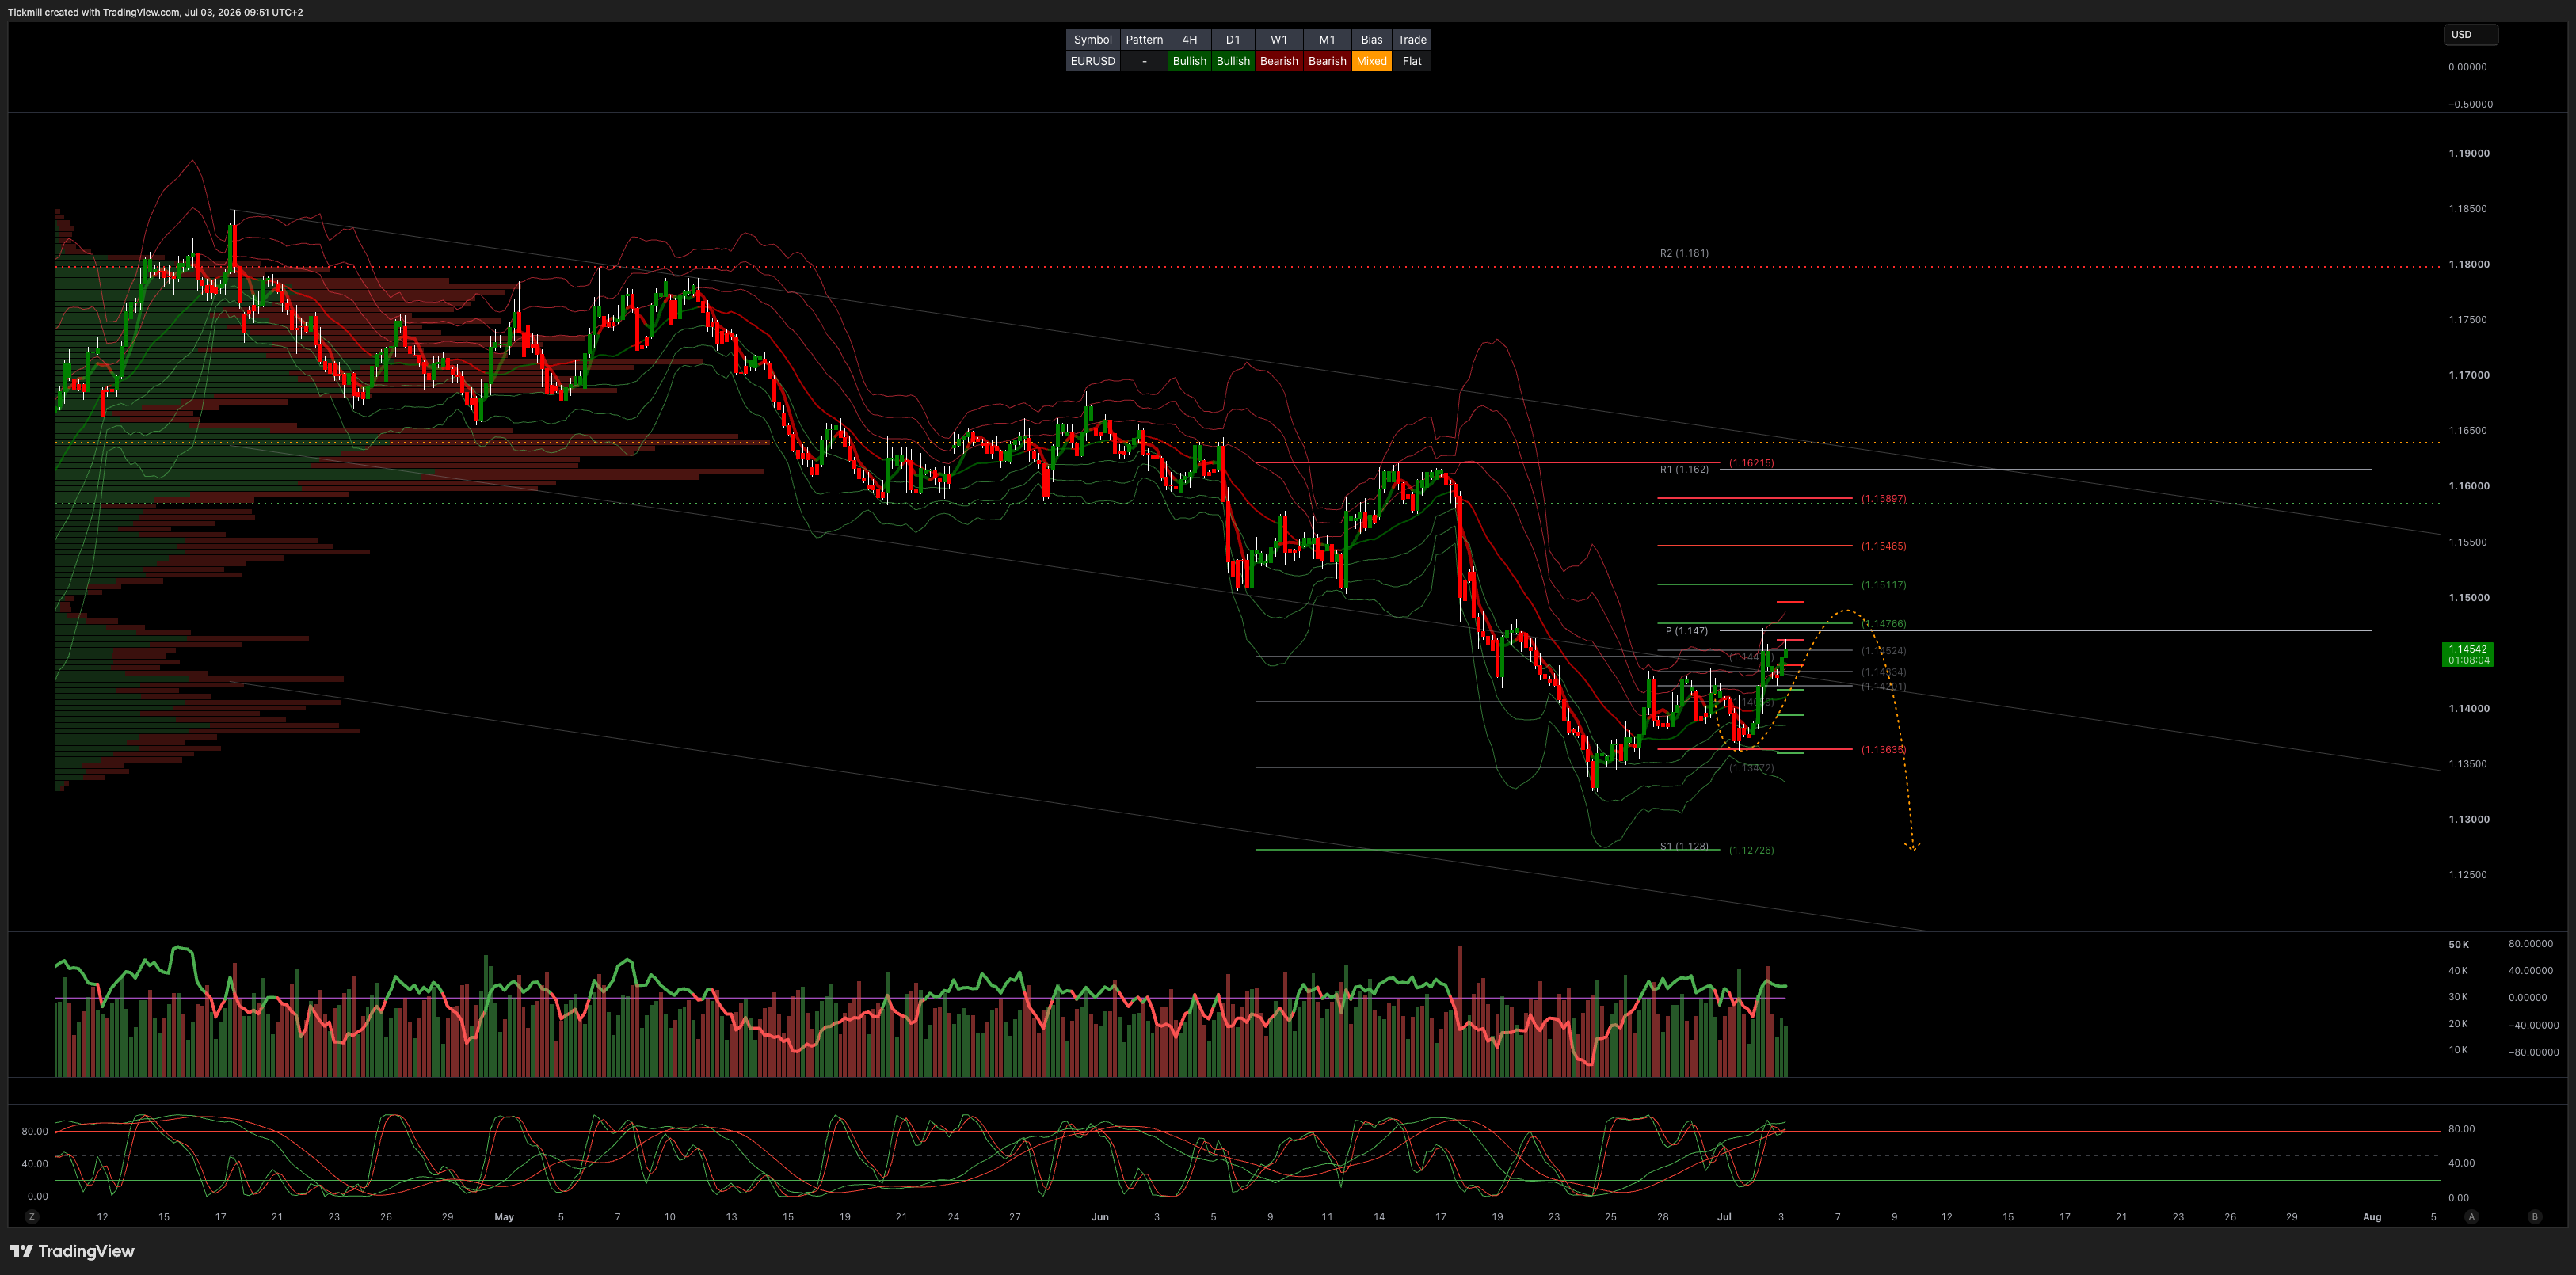The width and height of the screenshot is (2576, 1275).
Task: Click the M1 column header
Action: point(1327,40)
